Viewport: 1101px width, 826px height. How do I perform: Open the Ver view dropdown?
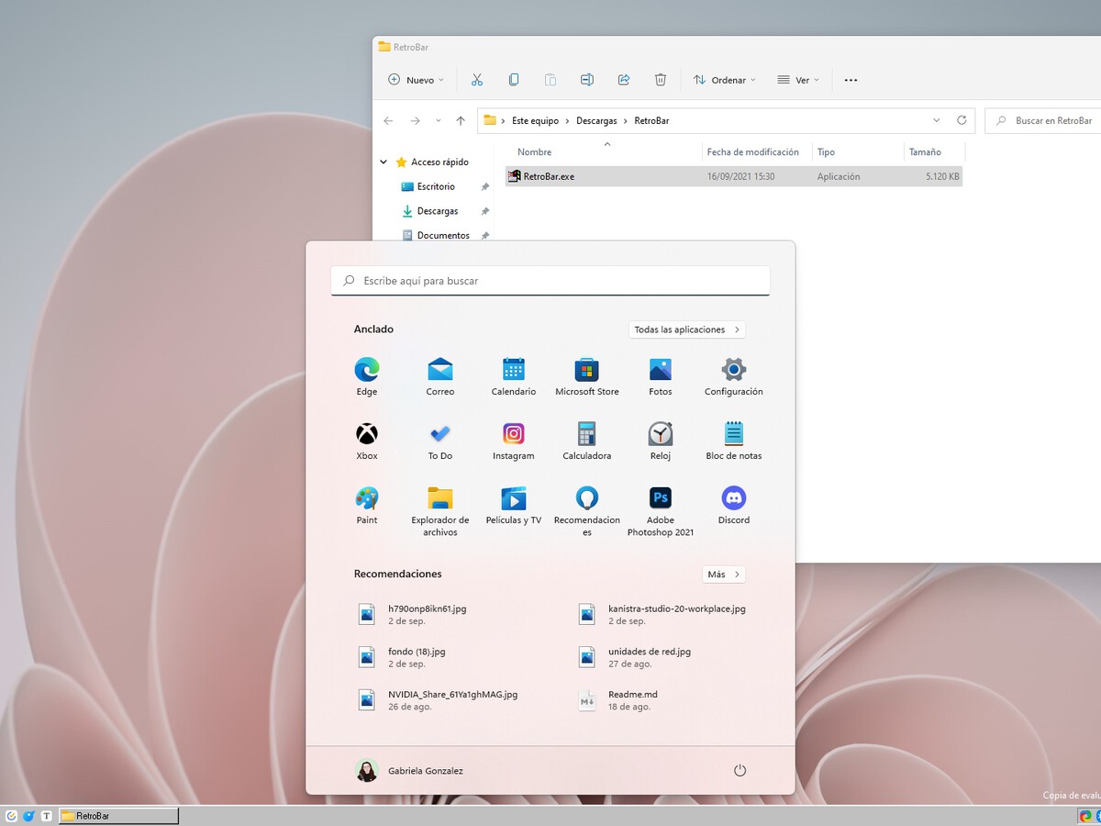(x=797, y=80)
